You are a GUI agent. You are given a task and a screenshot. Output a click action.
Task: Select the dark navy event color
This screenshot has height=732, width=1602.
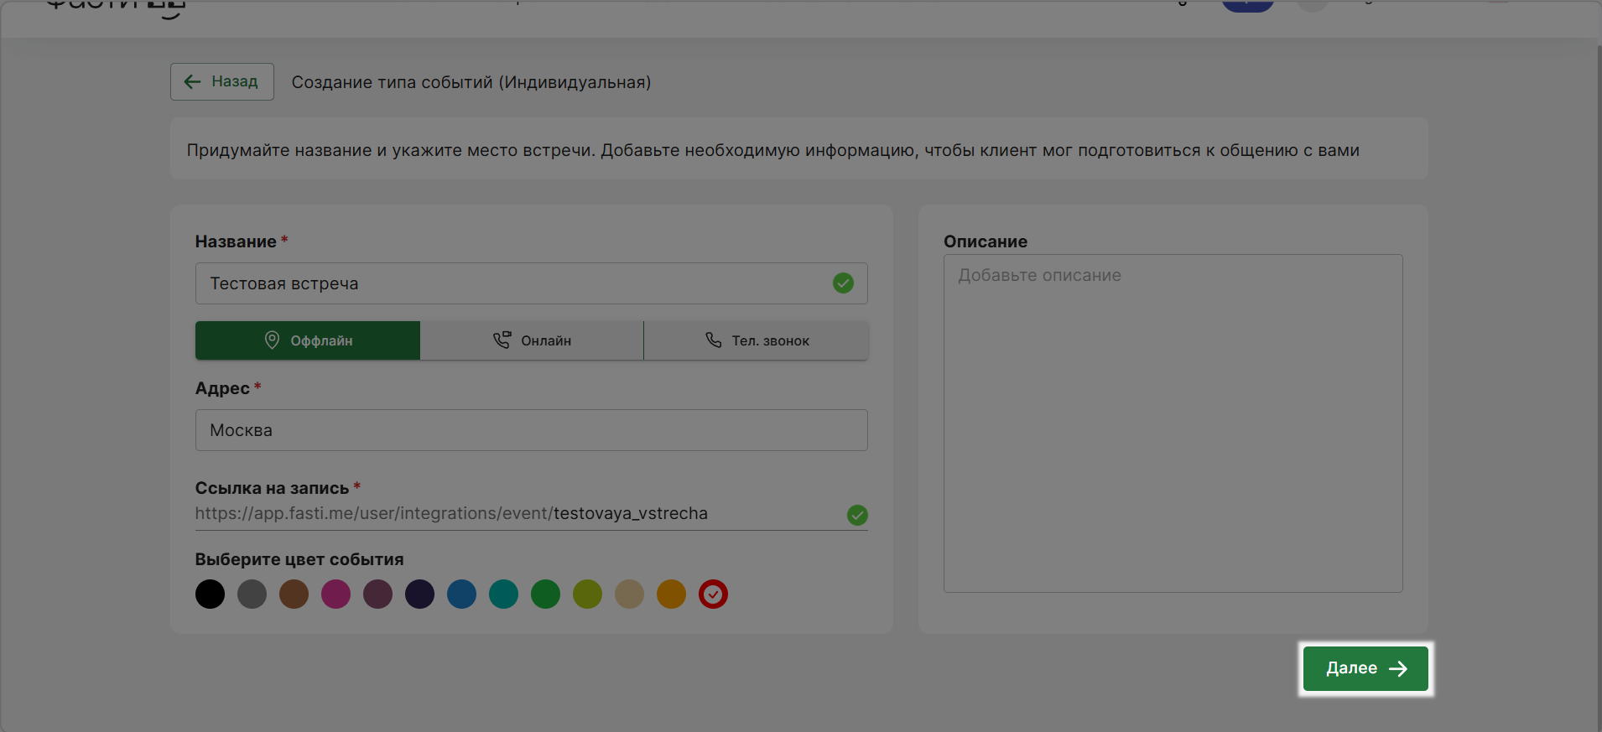[x=419, y=594]
